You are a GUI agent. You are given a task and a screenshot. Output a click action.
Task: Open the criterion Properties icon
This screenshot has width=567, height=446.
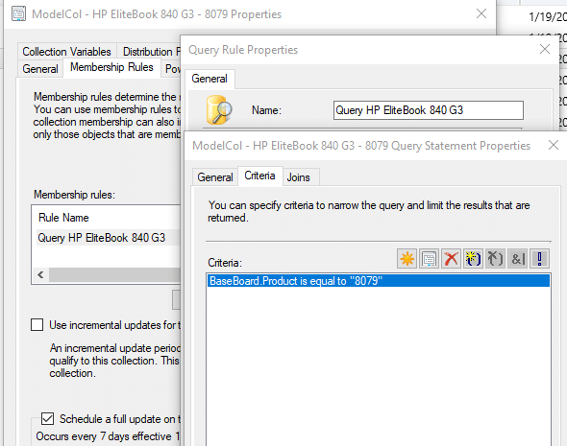coord(429,258)
